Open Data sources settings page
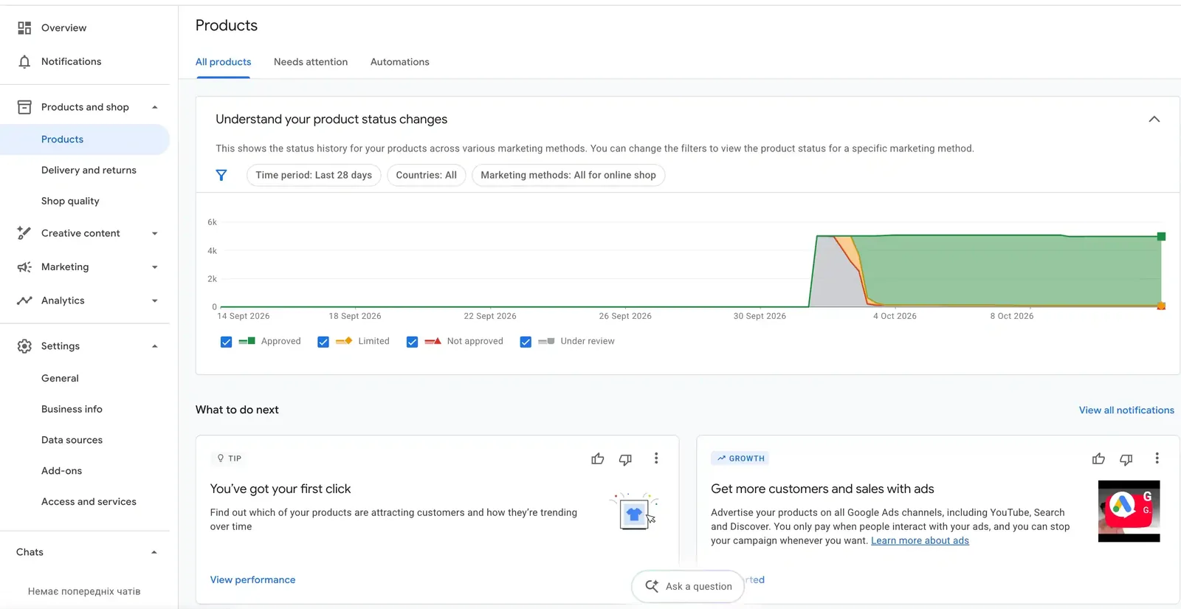 [x=72, y=440]
